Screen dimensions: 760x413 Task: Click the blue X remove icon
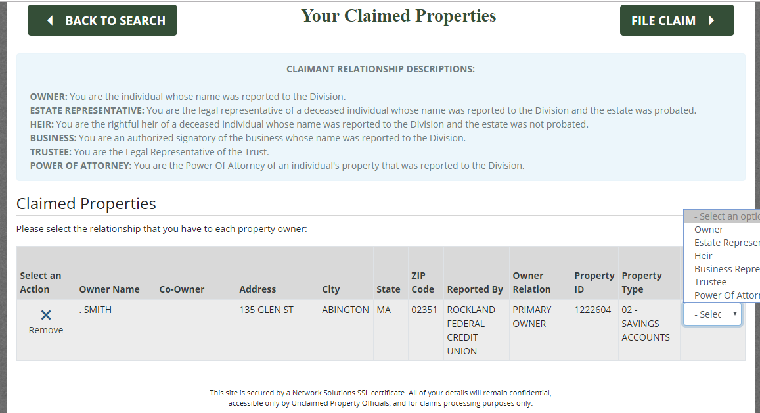46,316
